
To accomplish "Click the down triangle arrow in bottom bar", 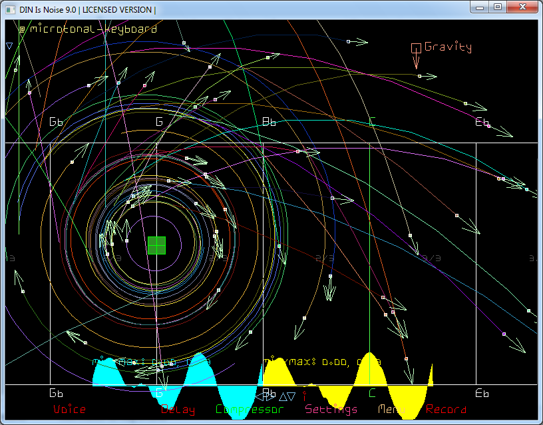I will [291, 396].
